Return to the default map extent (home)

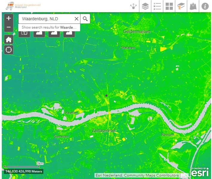point(9,39)
